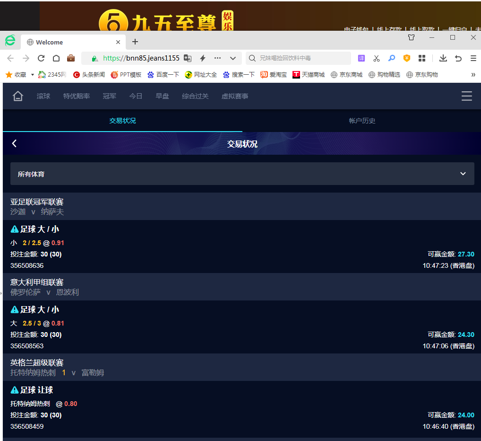Close the Welcome tab
Image resolution: width=481 pixels, height=441 pixels.
tap(118, 42)
